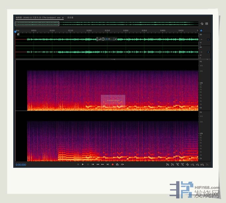Image resolution: width=226 pixels, height=203 pixels.
Task: Move playhead to previous marker
Action: 93,164
